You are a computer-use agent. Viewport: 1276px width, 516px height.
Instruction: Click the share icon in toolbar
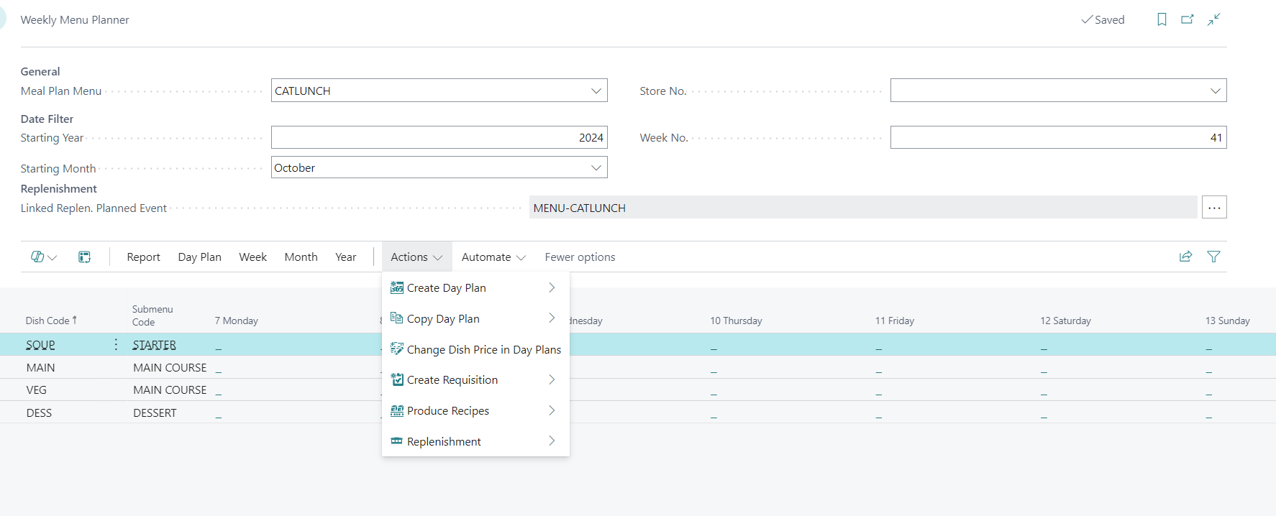point(1185,257)
